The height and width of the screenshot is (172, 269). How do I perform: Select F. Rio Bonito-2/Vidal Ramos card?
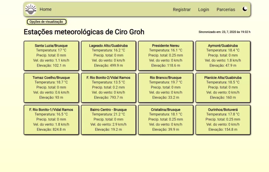pos(108,88)
